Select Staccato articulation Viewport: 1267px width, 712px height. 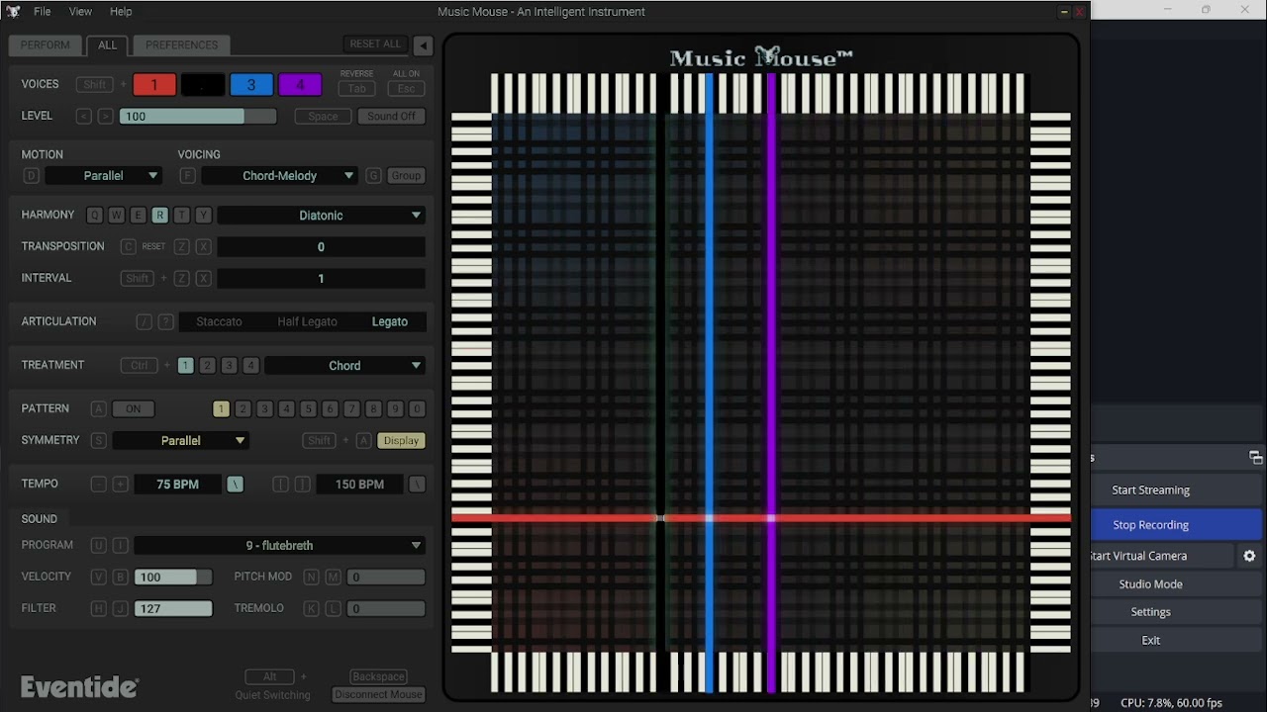pyautogui.click(x=219, y=322)
